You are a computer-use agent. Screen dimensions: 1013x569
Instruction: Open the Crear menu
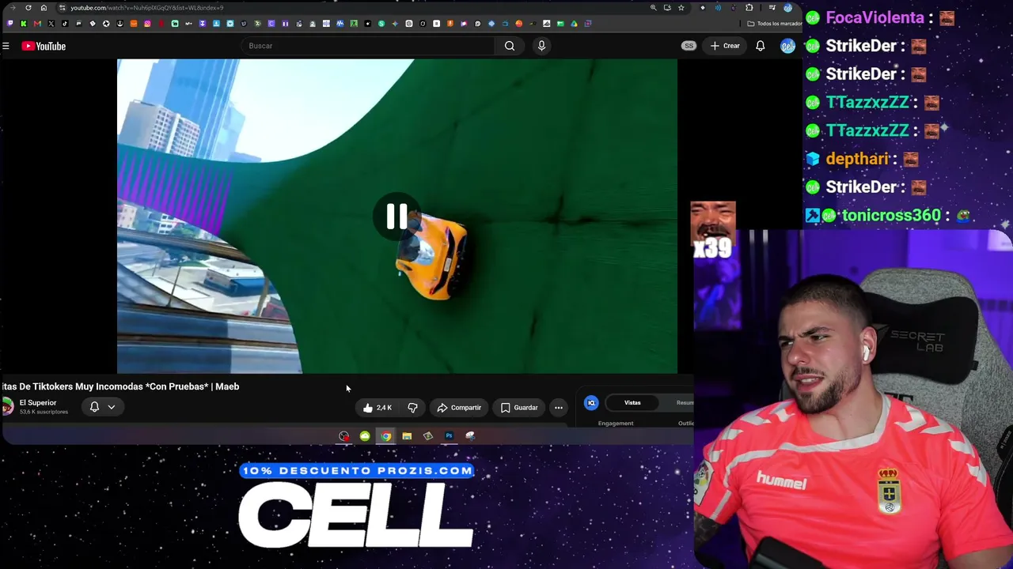click(725, 46)
